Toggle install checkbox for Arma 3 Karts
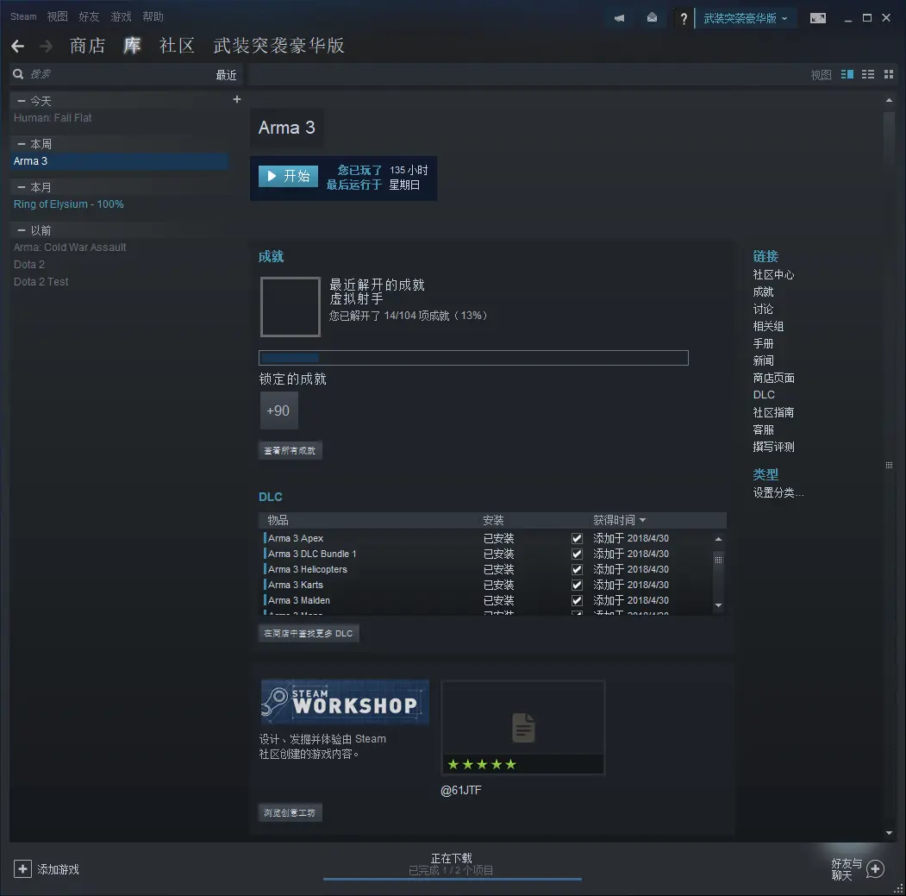This screenshot has width=906, height=896. (x=577, y=585)
